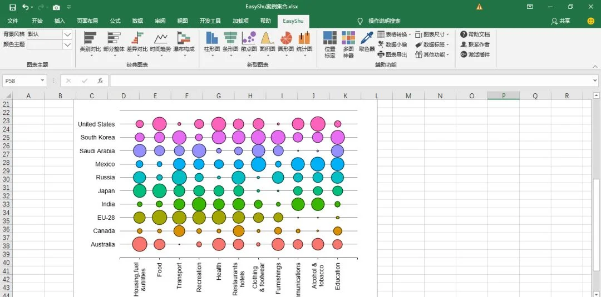601x297 pixels.
Task: Click 操作说明搜索 tell me search box
Action: (385, 21)
